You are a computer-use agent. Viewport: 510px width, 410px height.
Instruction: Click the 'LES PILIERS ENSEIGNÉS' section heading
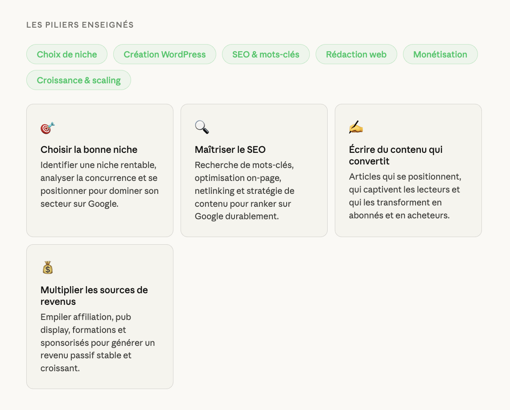tap(80, 25)
